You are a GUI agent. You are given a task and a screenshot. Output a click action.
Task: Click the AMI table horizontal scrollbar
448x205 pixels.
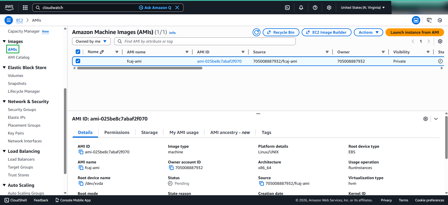tap(140, 68)
